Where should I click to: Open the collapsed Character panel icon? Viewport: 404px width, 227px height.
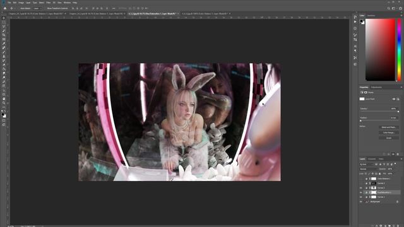[x=355, y=46]
